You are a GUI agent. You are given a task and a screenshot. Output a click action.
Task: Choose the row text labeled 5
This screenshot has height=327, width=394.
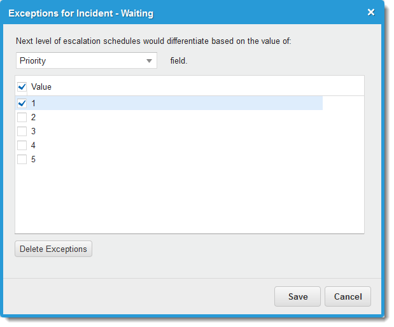click(x=34, y=159)
